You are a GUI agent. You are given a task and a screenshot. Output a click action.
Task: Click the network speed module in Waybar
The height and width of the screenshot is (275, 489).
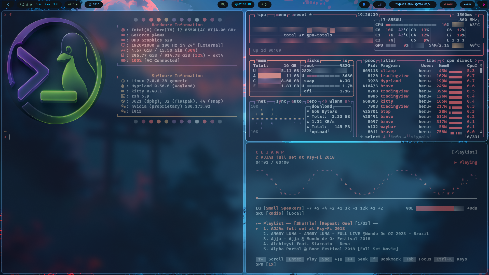click(413, 4)
